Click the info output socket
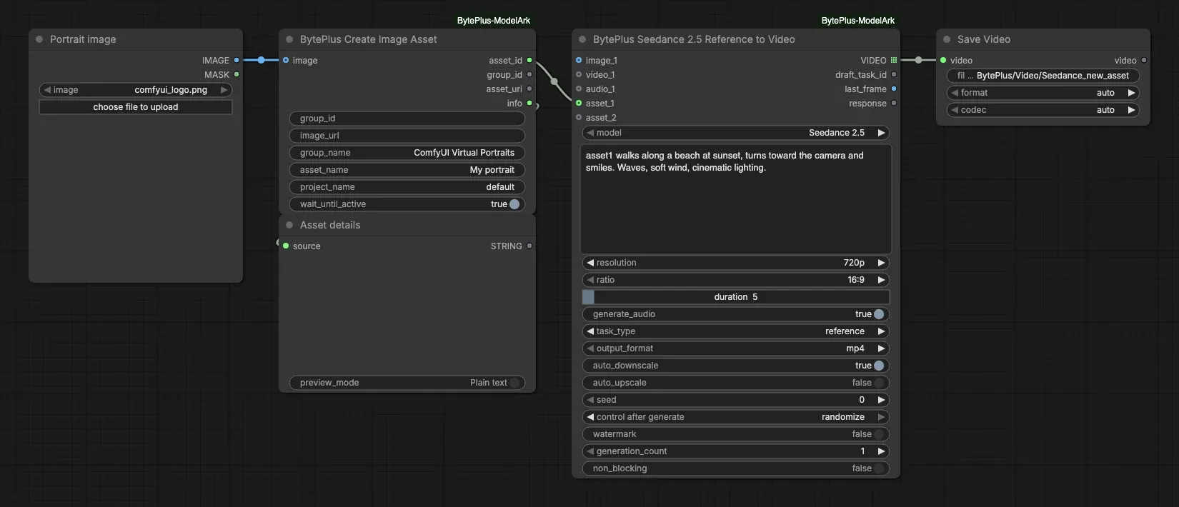Screen dimensions: 1179x507 (529, 104)
